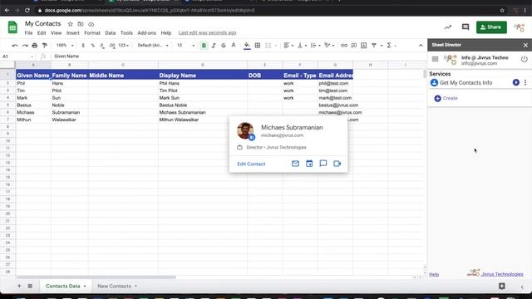Open the Borders tool

[x=258, y=46]
